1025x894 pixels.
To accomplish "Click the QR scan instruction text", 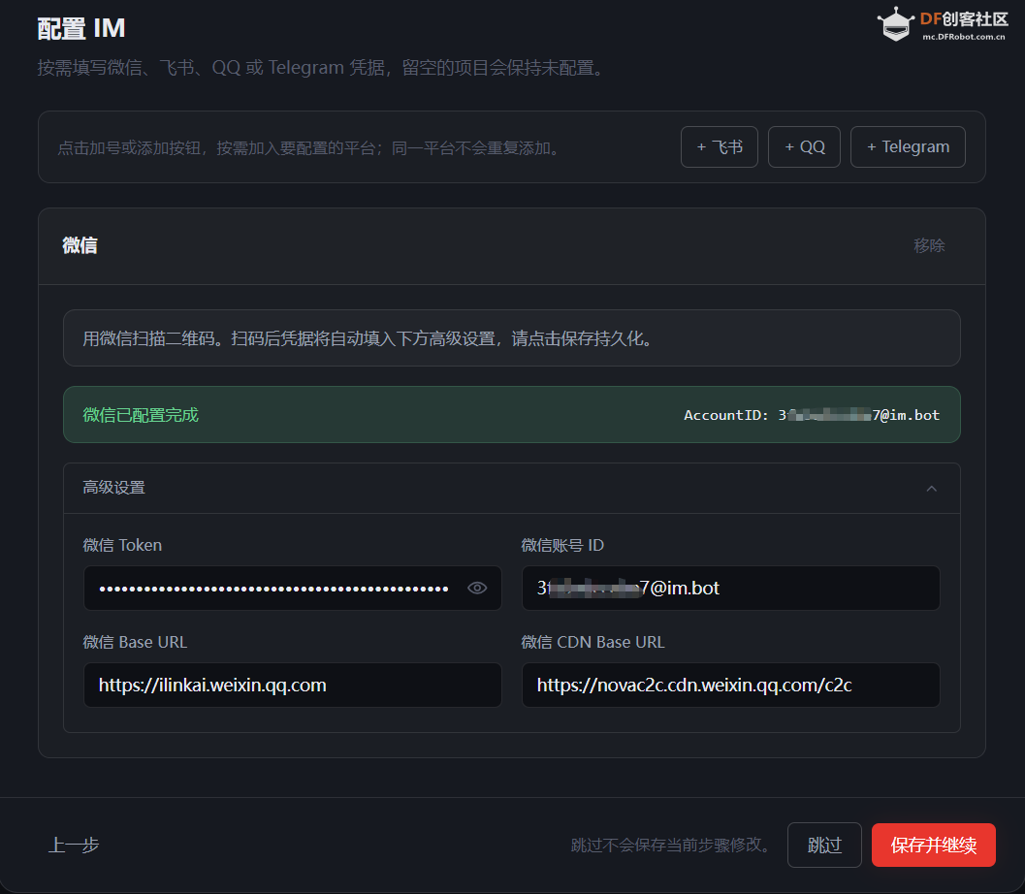I will (x=370, y=338).
